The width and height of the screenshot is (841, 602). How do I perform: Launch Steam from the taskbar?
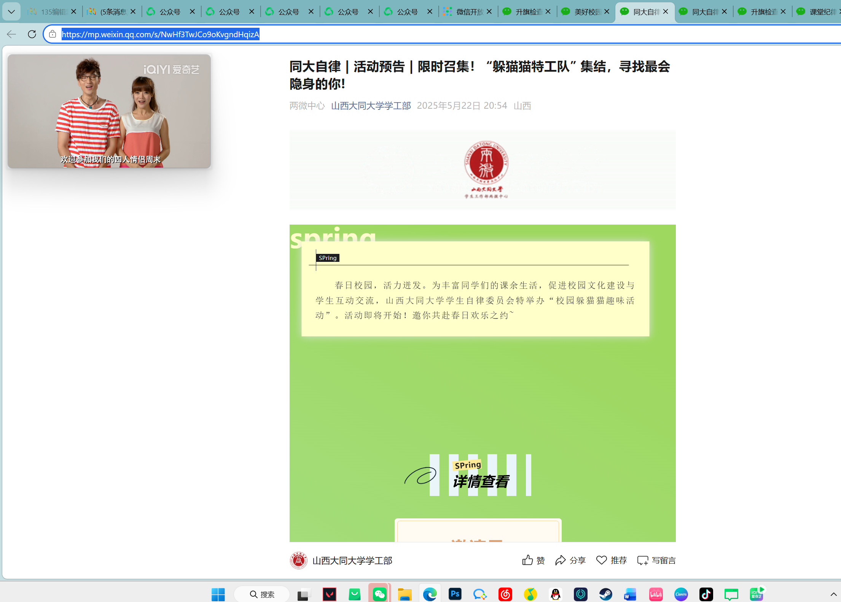[605, 594]
